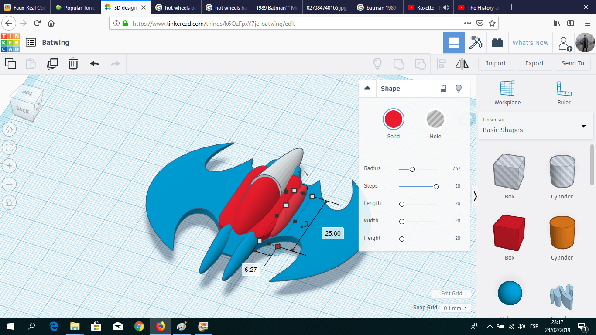
Task: Click the Duplicate tool icon
Action: (52, 64)
